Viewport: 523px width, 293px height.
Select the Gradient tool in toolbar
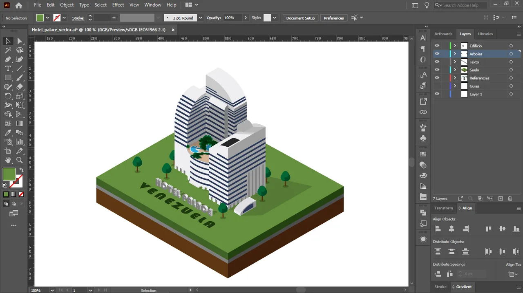click(20, 123)
